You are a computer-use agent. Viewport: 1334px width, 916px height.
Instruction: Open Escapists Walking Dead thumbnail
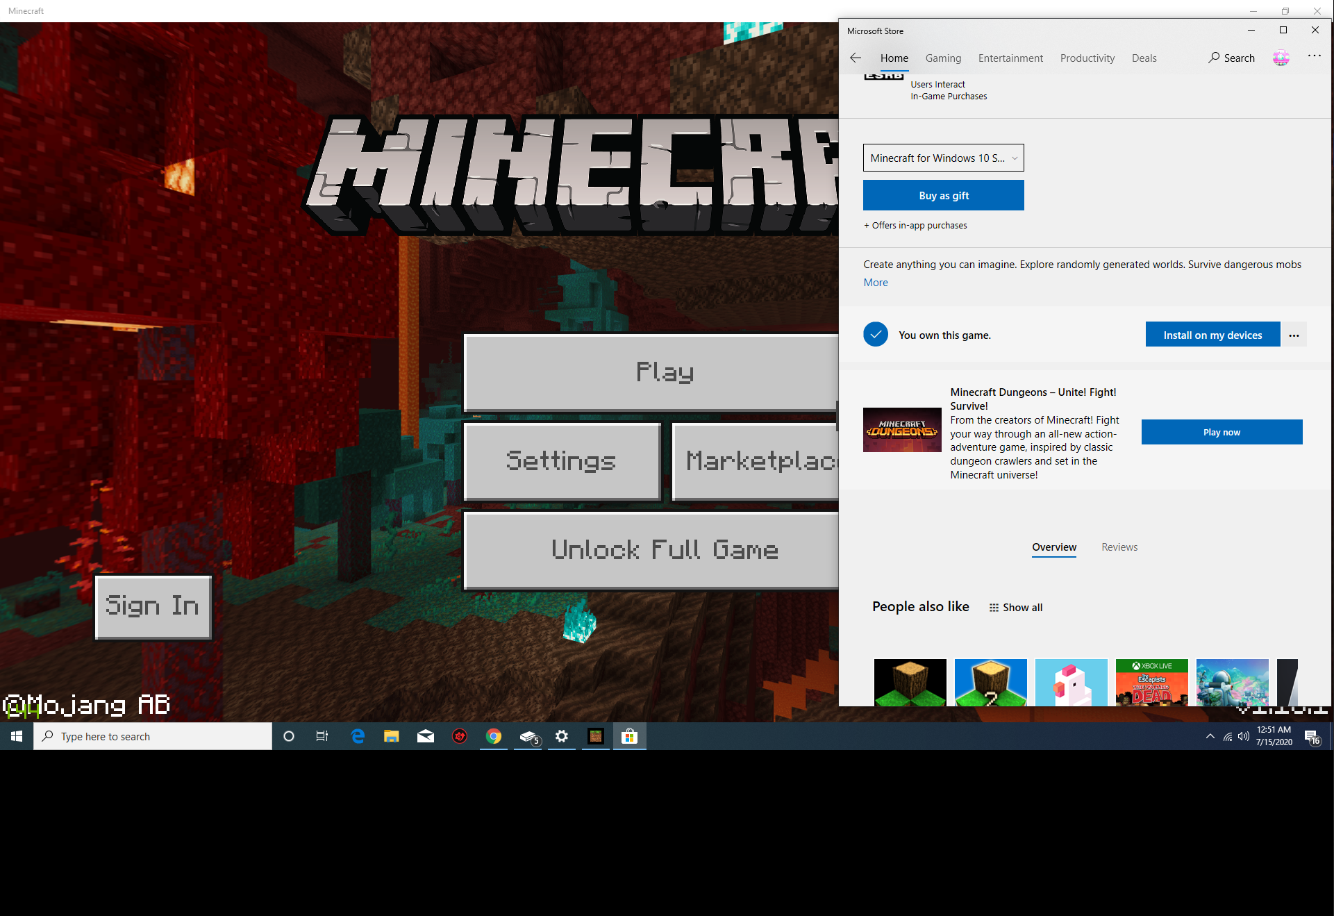click(1151, 682)
